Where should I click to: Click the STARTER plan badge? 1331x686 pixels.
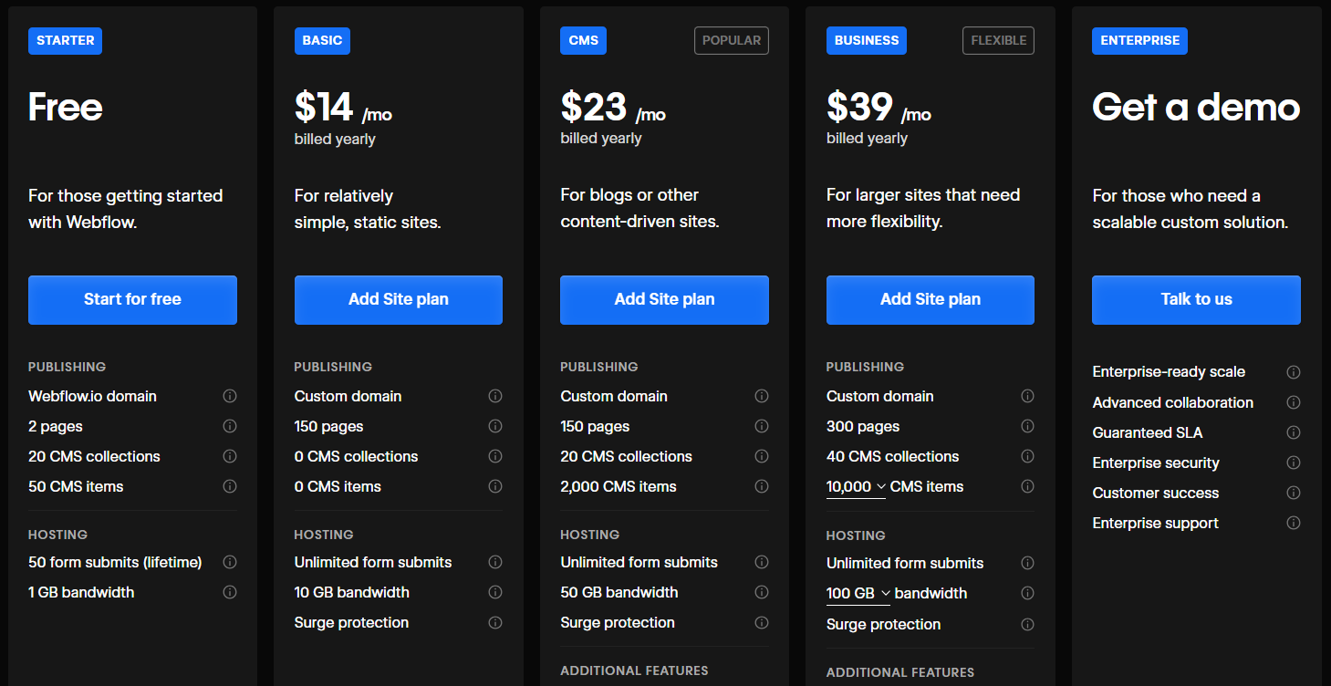[65, 40]
